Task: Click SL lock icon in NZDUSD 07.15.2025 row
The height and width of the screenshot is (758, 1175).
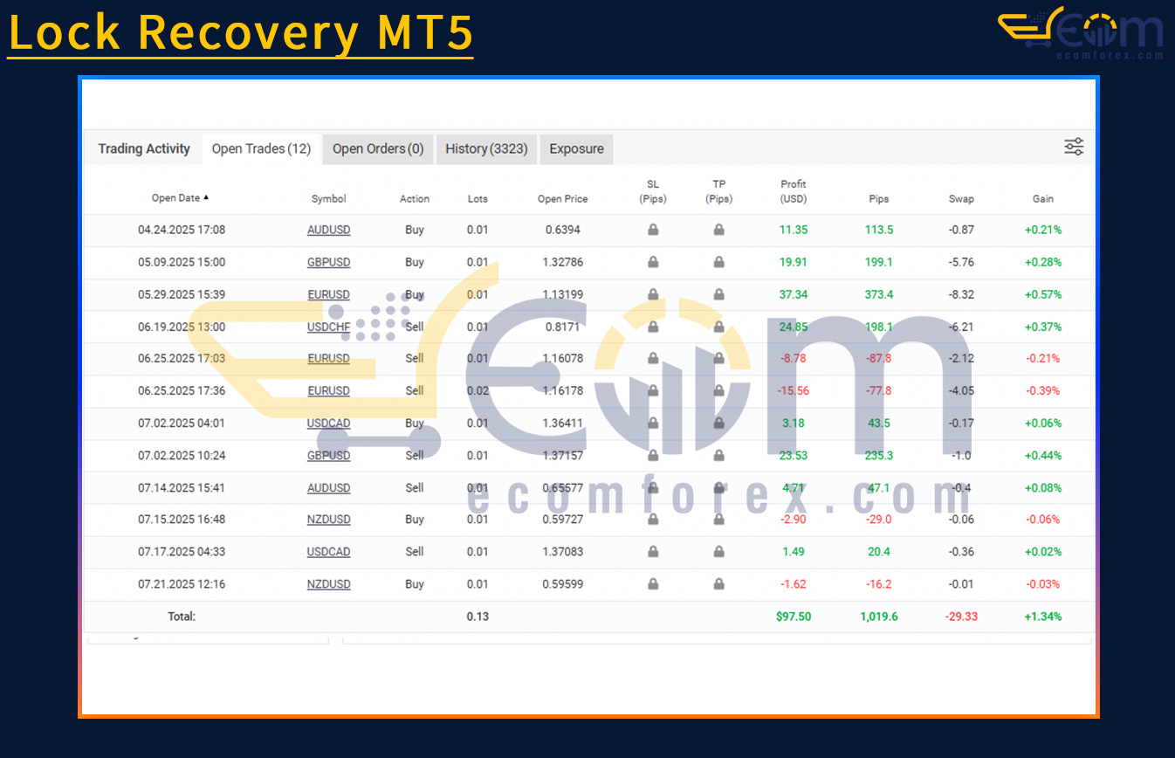Action: pos(653,520)
